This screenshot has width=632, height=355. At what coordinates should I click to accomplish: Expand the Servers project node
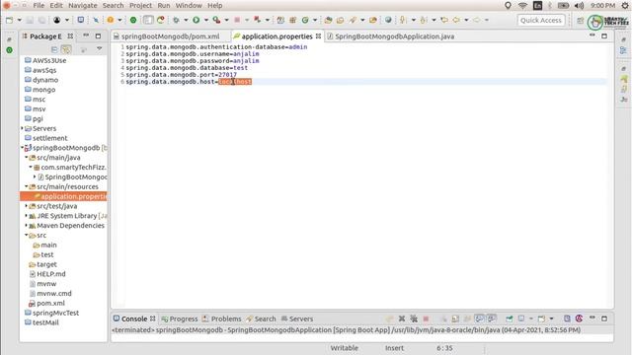(x=22, y=128)
